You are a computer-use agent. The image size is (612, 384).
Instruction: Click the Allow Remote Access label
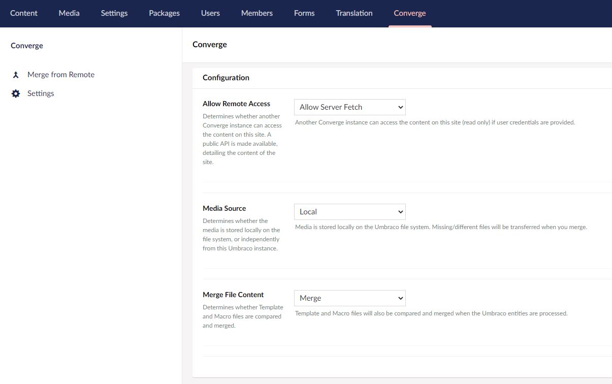[237, 104]
